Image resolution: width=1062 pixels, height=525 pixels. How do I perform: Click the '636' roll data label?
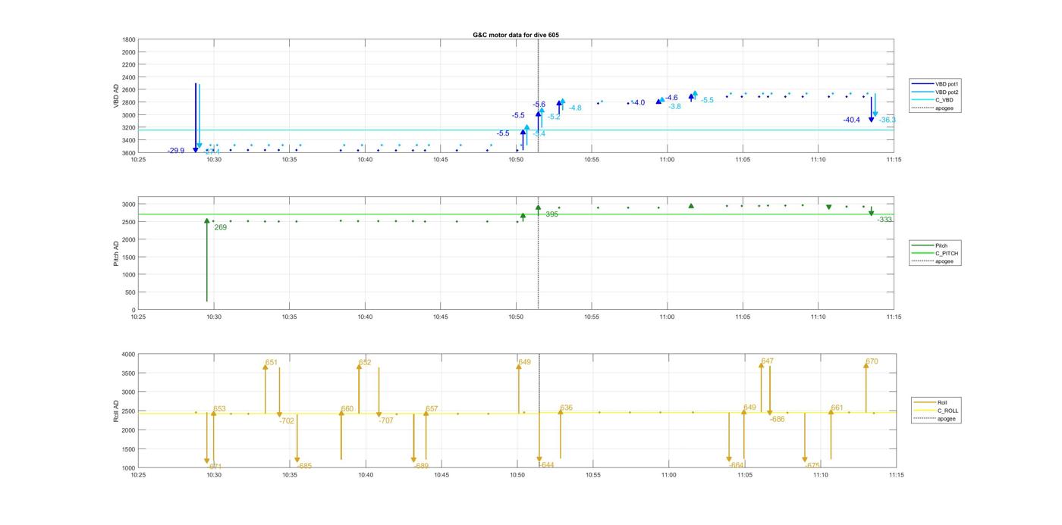[566, 408]
